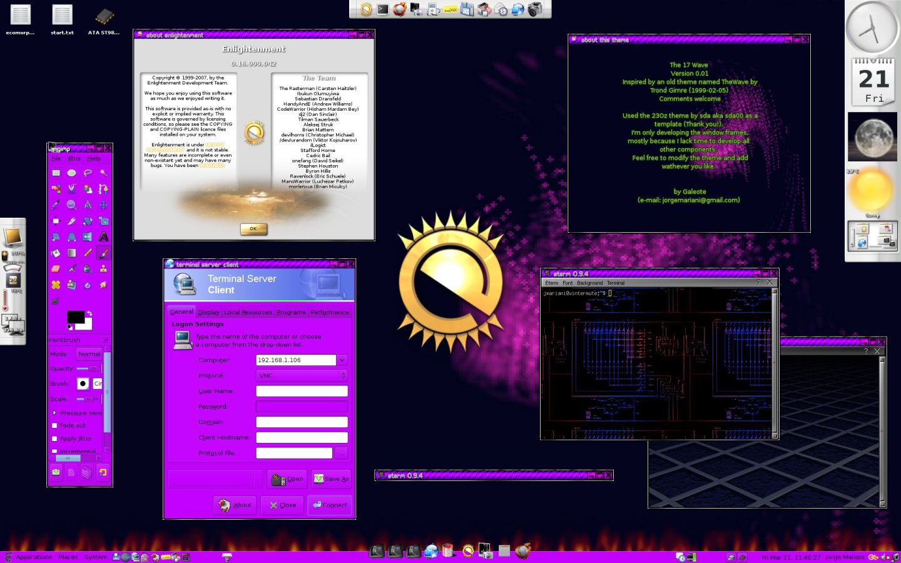Screen dimensions: 901x563
Task: Select the Paths tool in GIMP
Action: coord(103,188)
